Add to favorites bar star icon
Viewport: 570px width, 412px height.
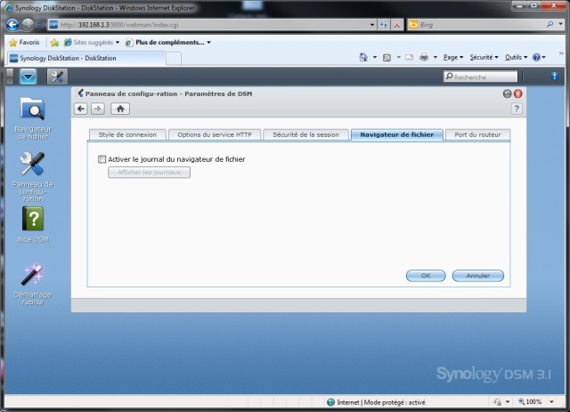click(x=54, y=43)
